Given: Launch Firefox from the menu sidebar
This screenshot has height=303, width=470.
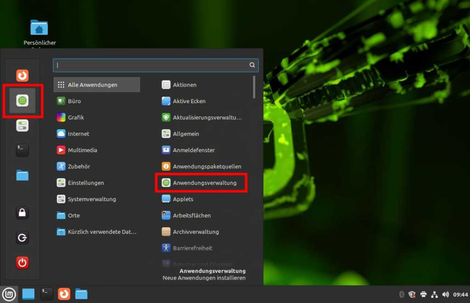Looking at the screenshot, I should [22, 76].
